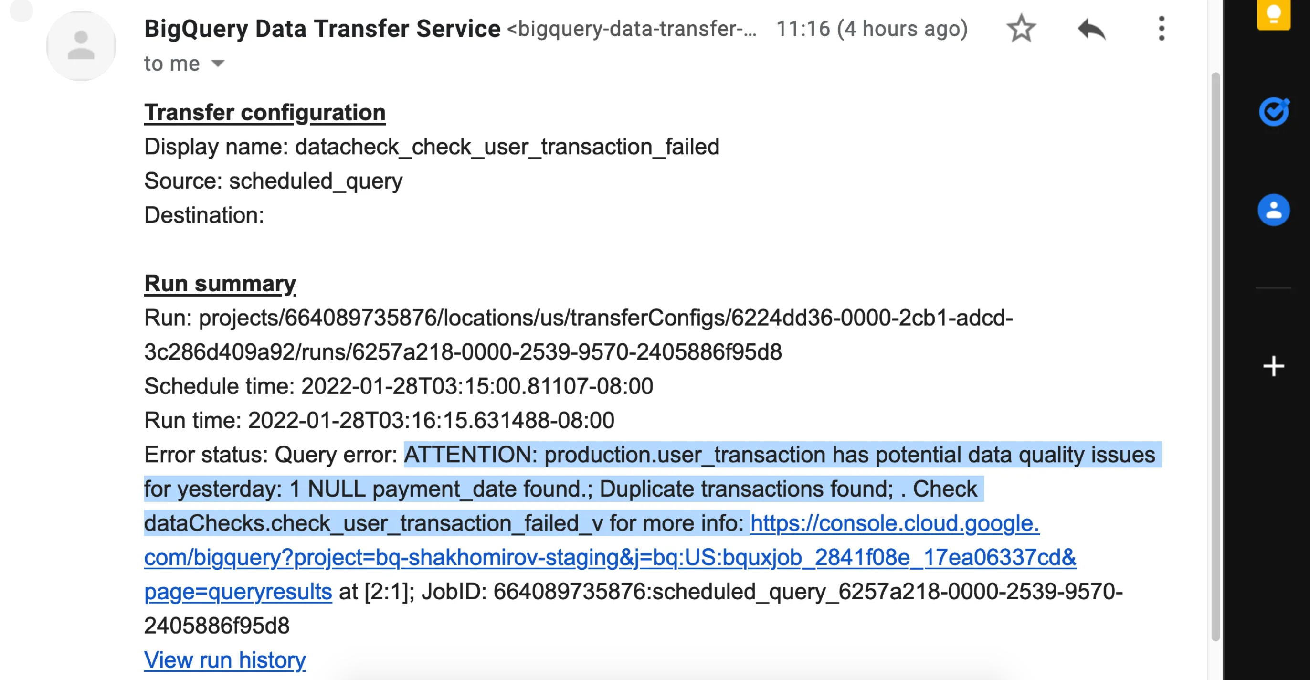
Task: Click the sender name BigQuery Data Transfer Service
Action: [322, 29]
